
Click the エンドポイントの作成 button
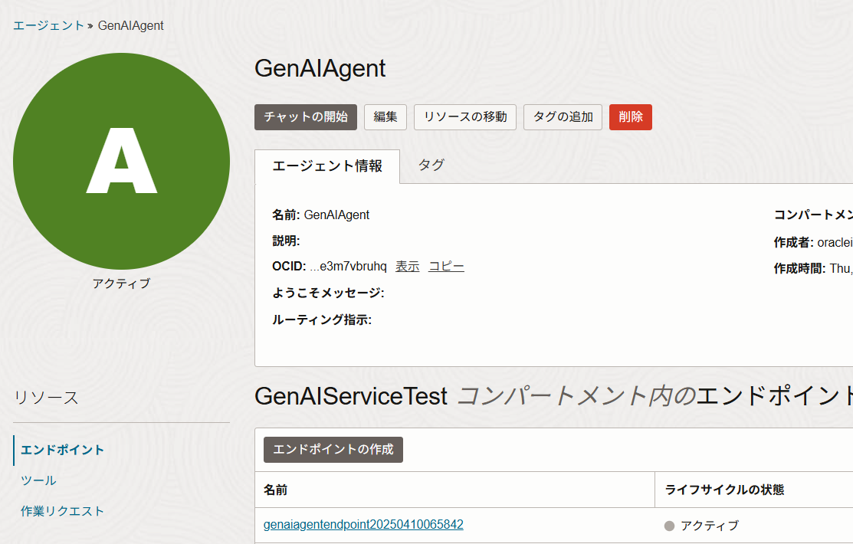333,449
